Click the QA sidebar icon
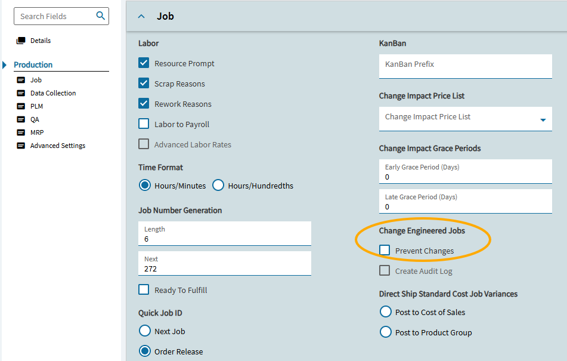This screenshot has height=361, width=567. (x=21, y=119)
